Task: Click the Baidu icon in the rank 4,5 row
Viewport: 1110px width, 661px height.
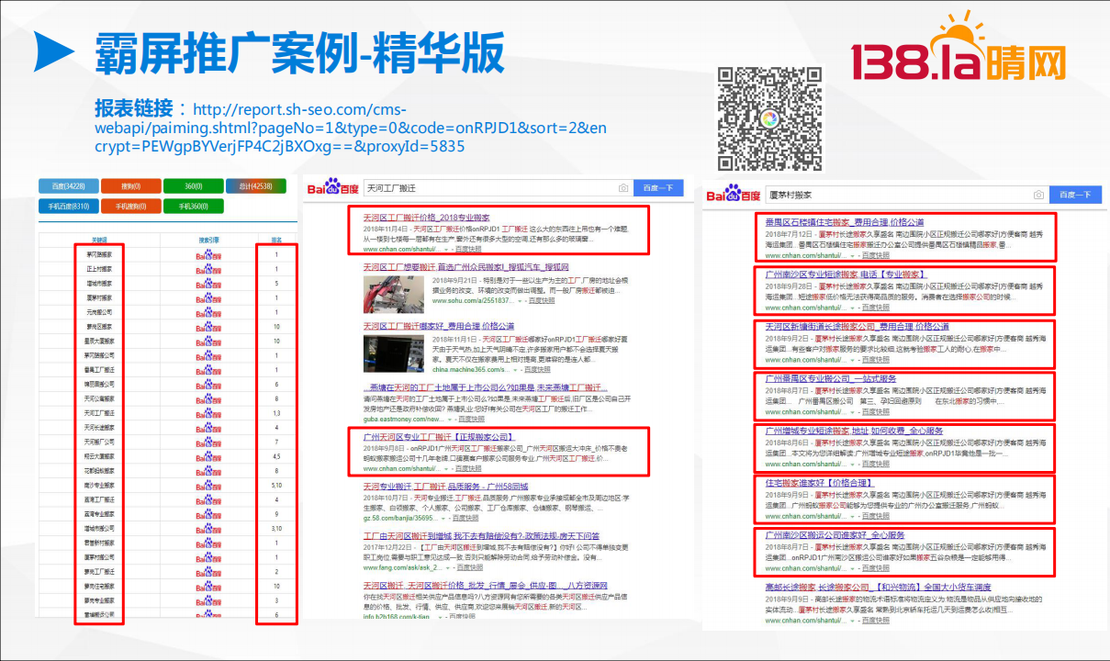Action: tap(207, 456)
